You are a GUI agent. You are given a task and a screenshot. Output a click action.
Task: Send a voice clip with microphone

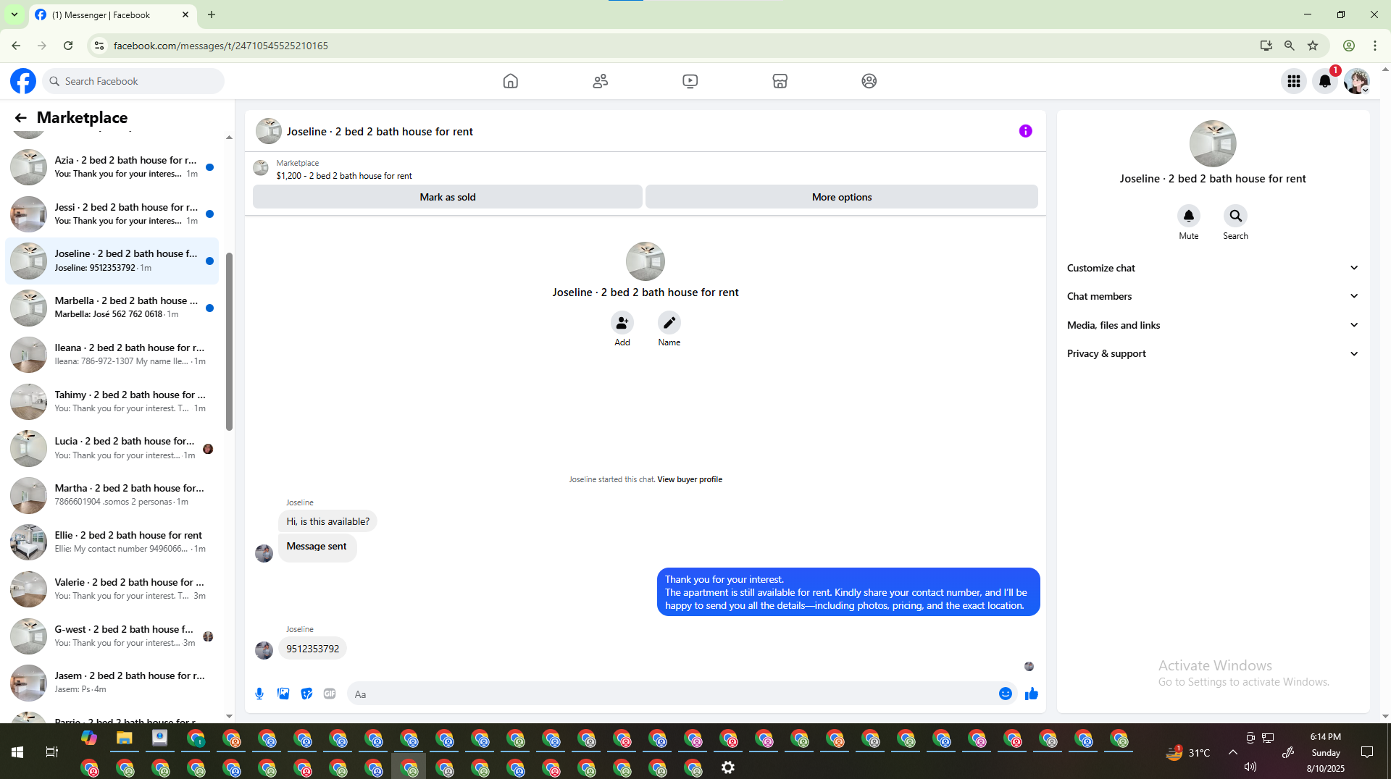[x=259, y=694]
